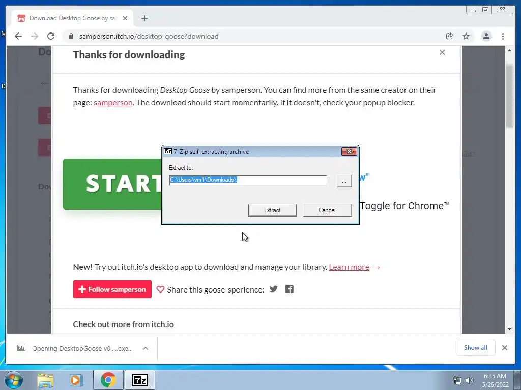Screen dimensions: 521x390
Task: Switch to Chrome in the taskbar
Action: click(108, 380)
